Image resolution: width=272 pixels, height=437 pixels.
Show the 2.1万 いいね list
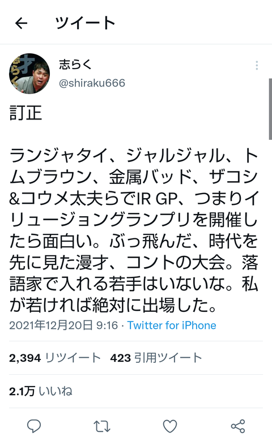41,391
